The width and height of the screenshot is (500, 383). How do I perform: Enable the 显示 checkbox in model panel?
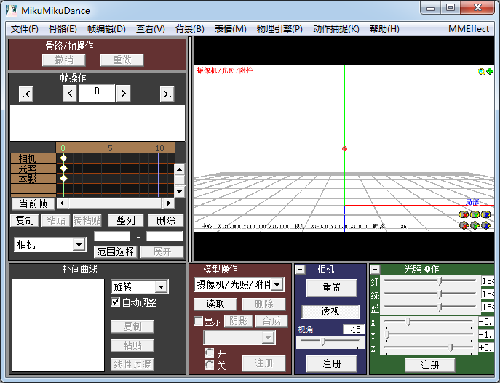198,321
